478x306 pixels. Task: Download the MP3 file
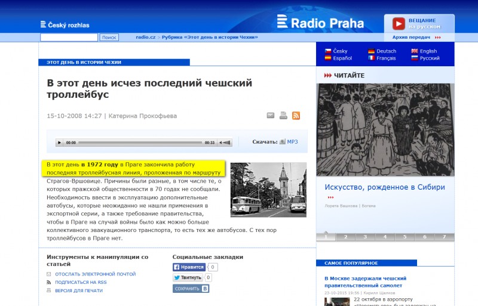pos(292,142)
